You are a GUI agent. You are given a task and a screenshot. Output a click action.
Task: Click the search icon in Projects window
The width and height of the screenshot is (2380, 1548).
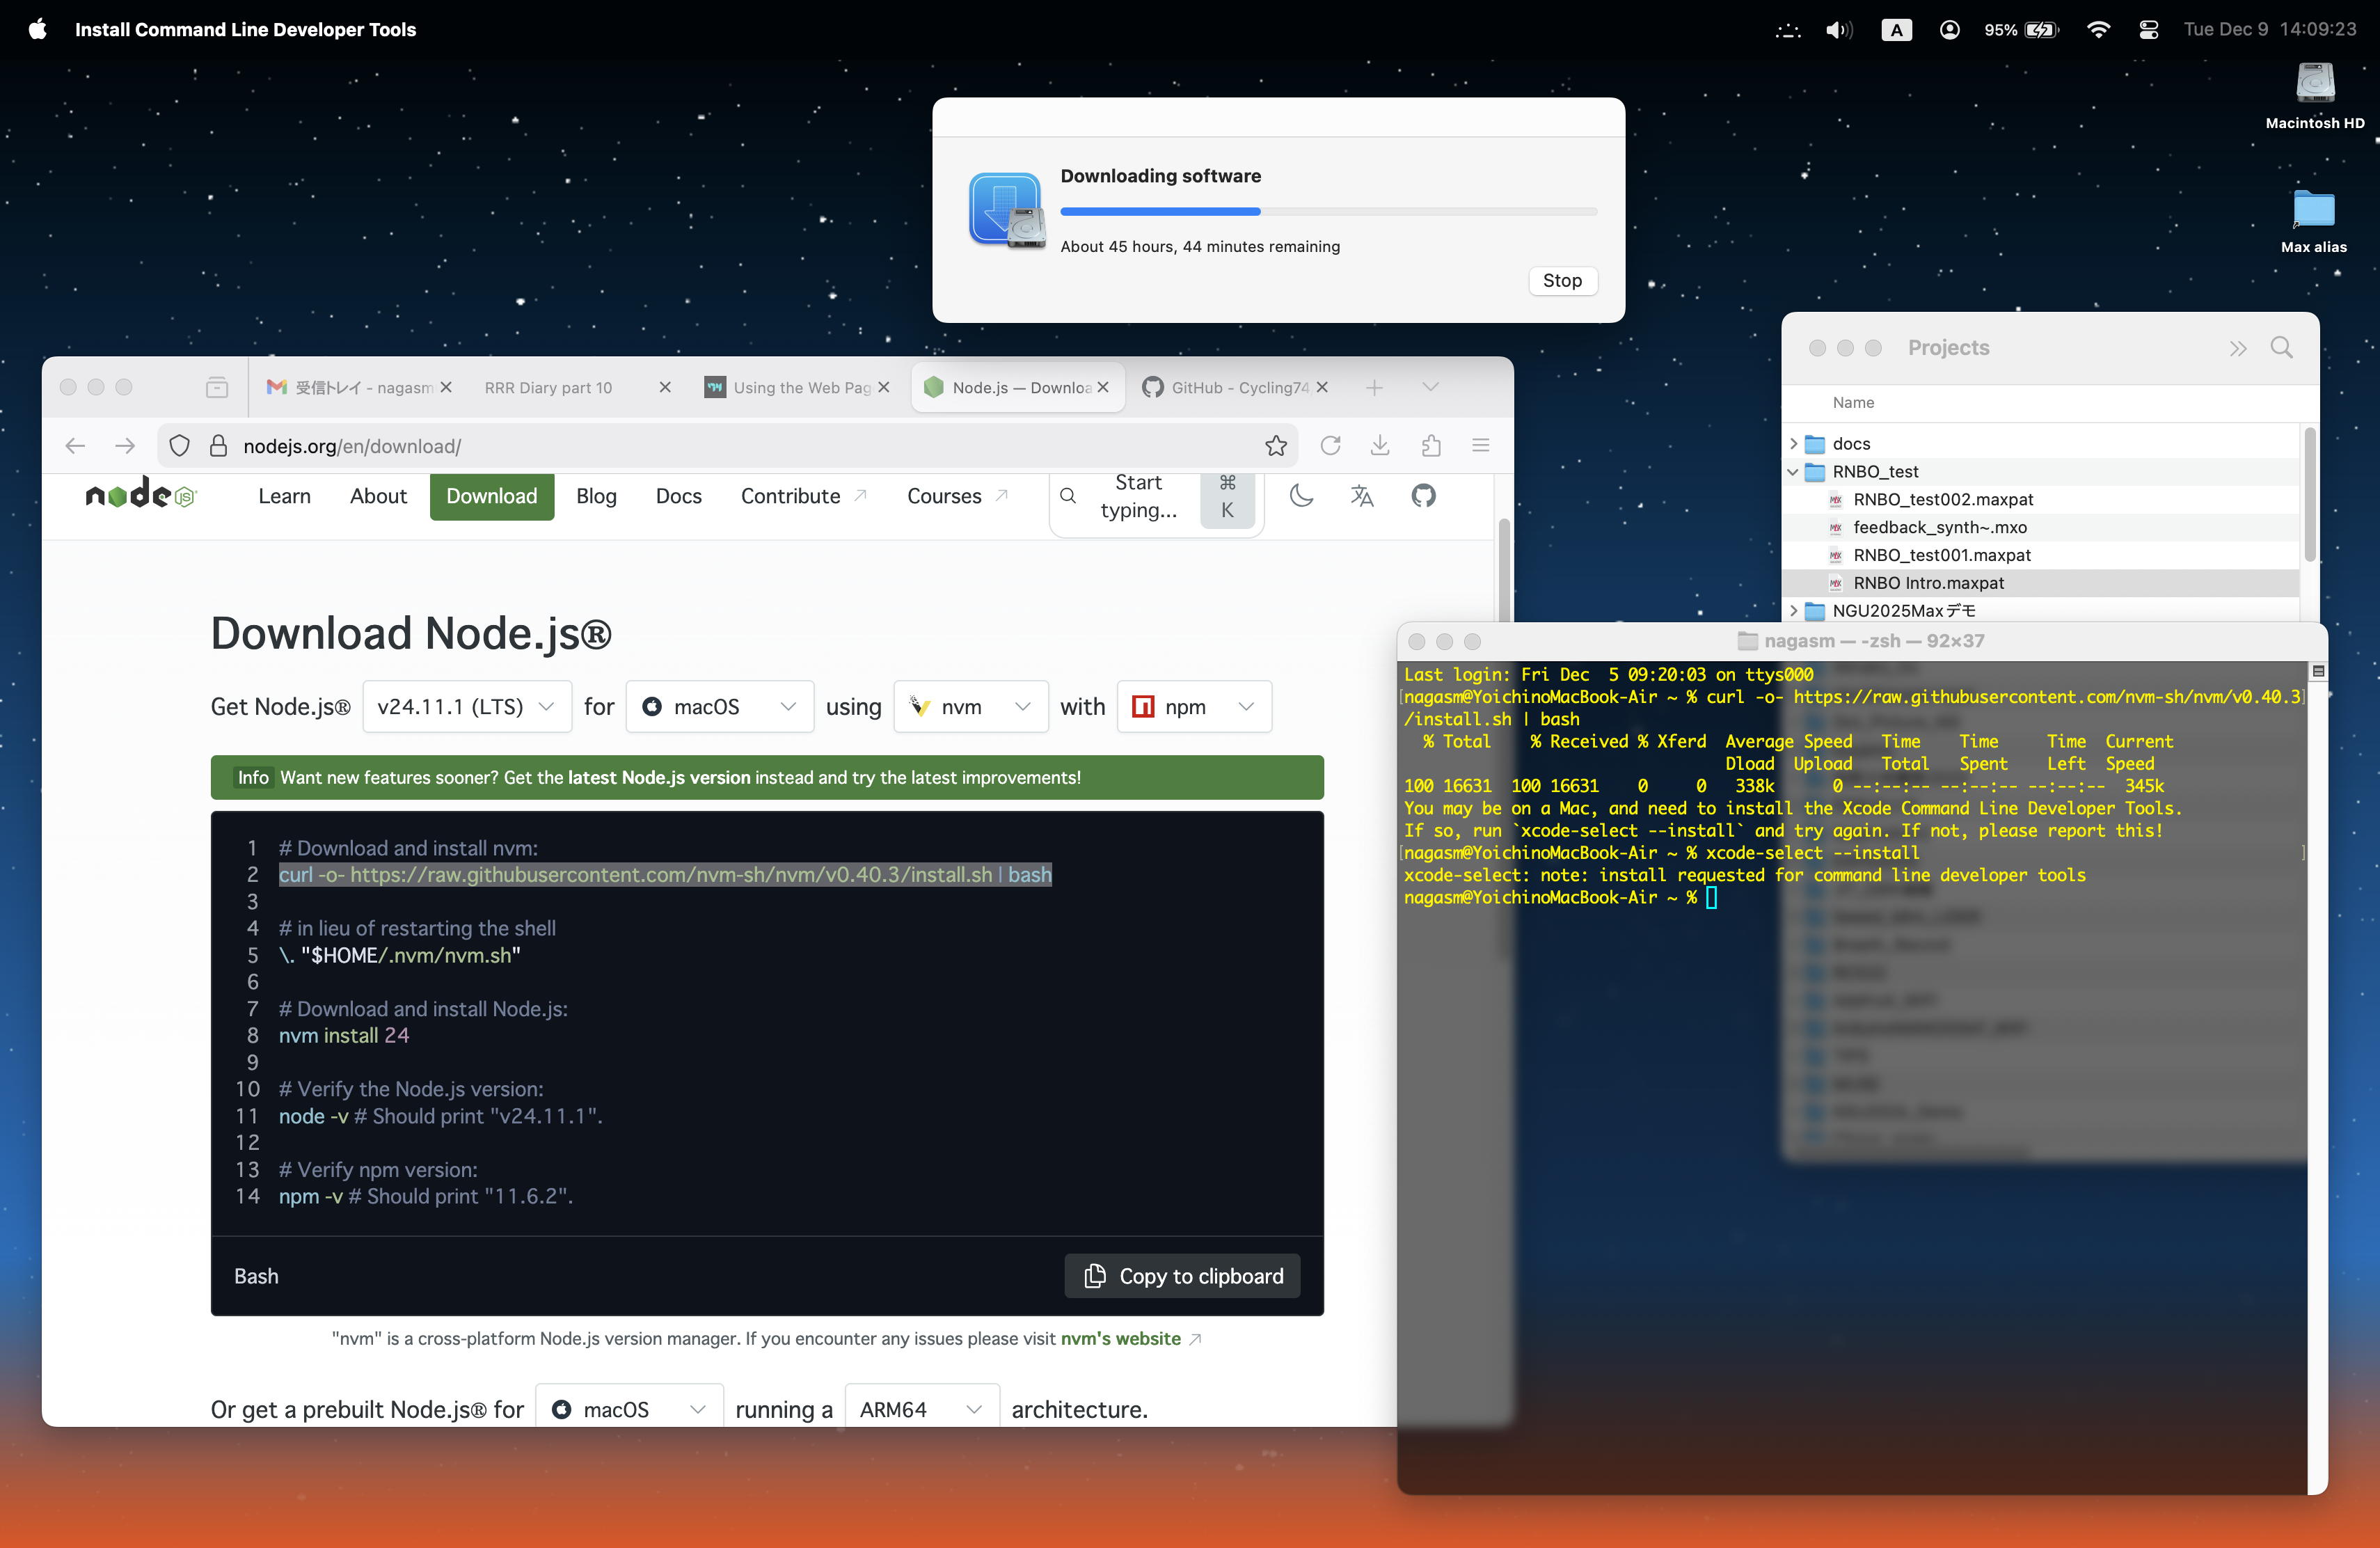coord(2281,348)
